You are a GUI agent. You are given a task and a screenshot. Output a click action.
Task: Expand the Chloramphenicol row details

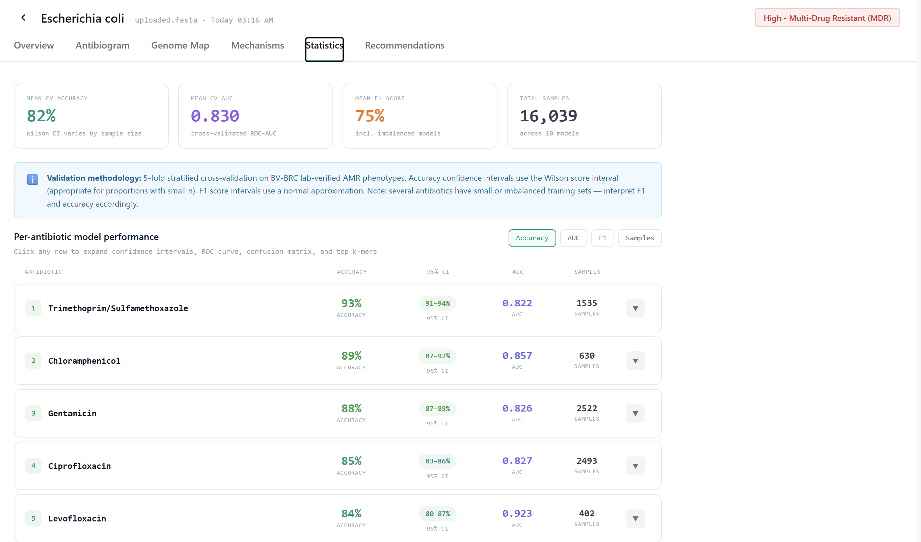pyautogui.click(x=635, y=361)
